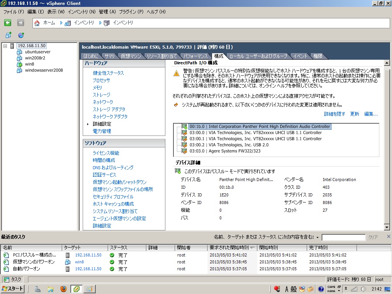Screen dimensions: 392x294
Task: Click the Edit link for DirectPath I/O
Action: coord(371,114)
